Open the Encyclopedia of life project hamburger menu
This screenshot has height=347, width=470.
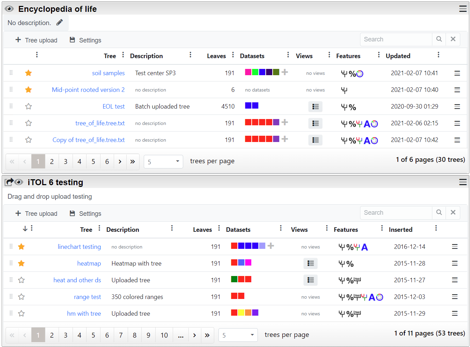pos(463,9)
